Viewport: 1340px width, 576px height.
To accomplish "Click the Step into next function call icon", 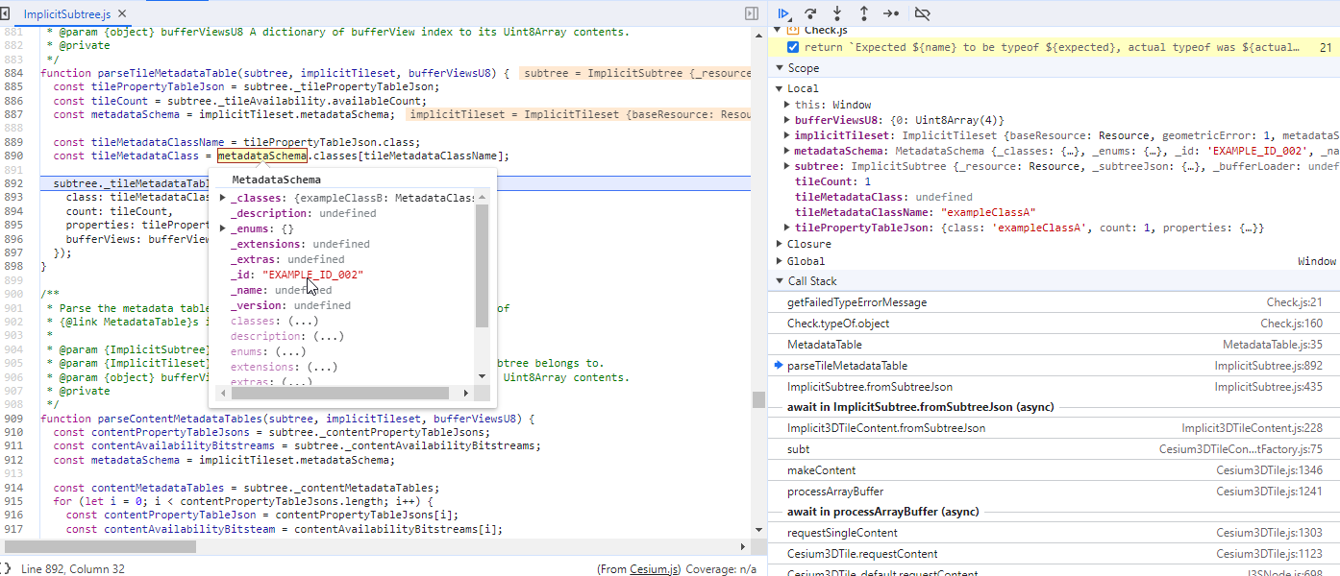I will [x=835, y=13].
